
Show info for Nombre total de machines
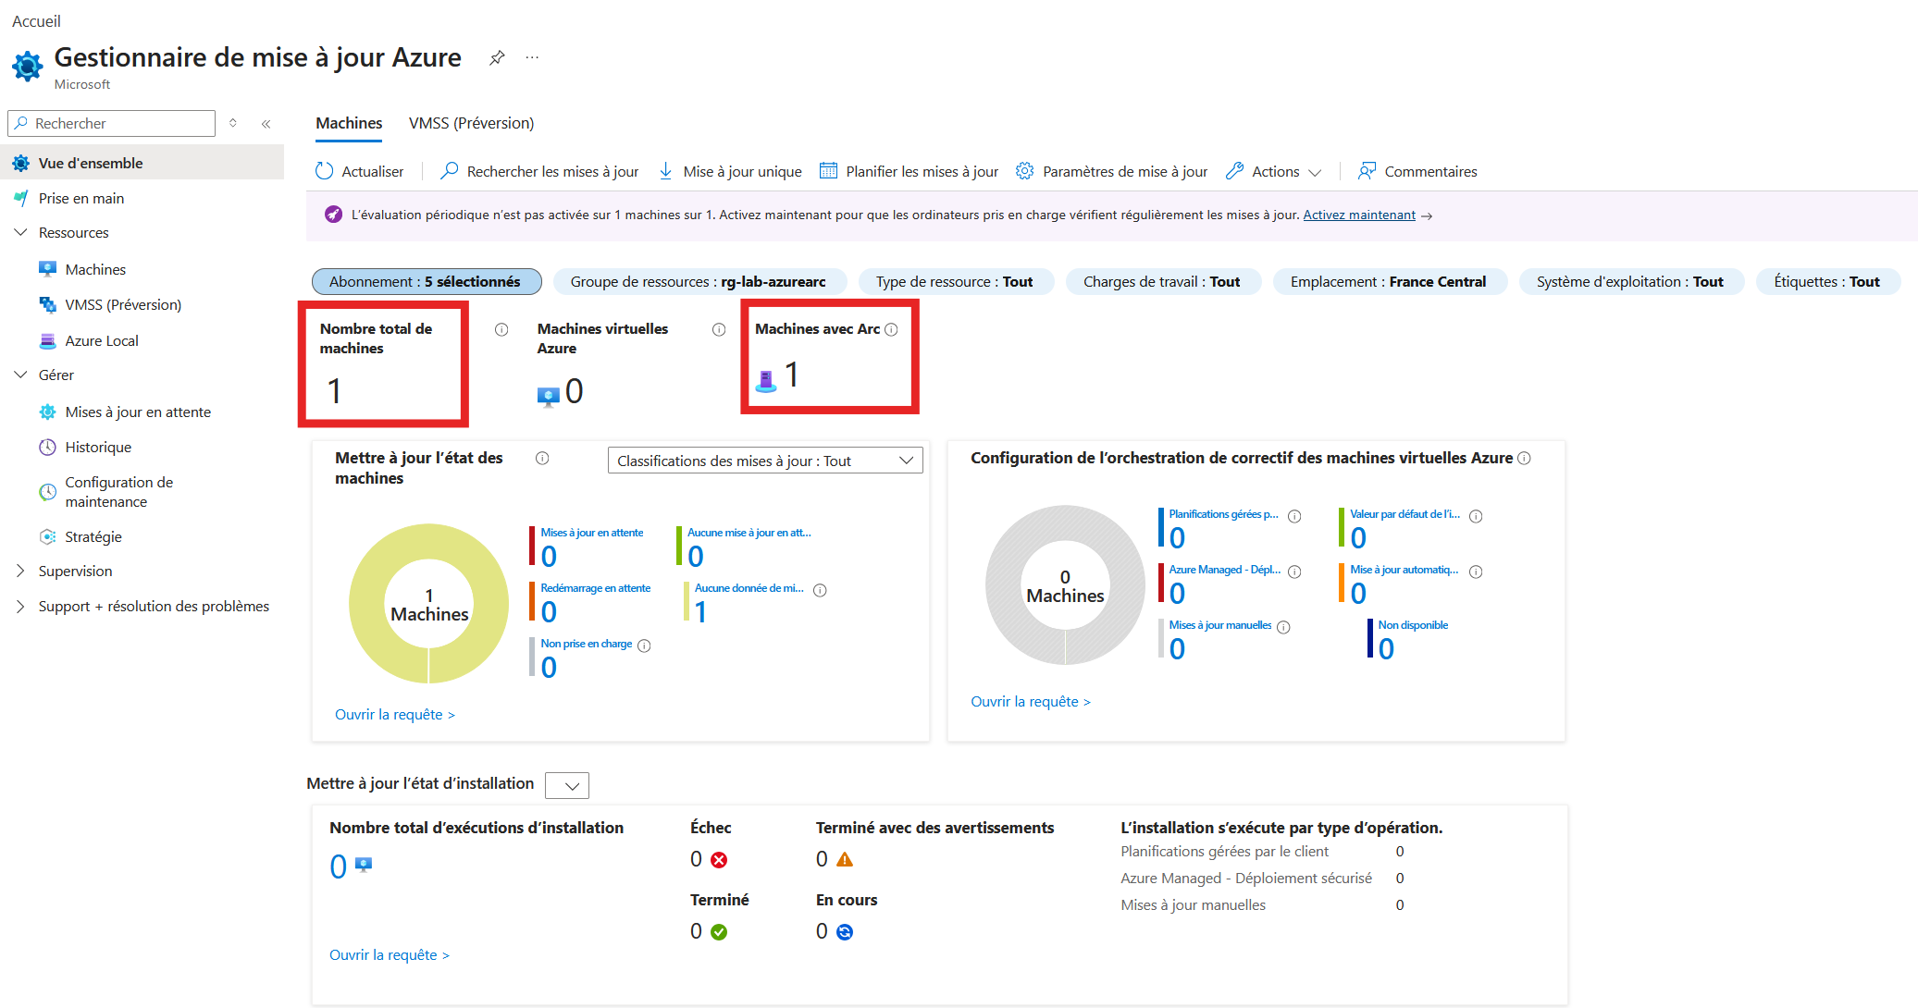click(501, 329)
